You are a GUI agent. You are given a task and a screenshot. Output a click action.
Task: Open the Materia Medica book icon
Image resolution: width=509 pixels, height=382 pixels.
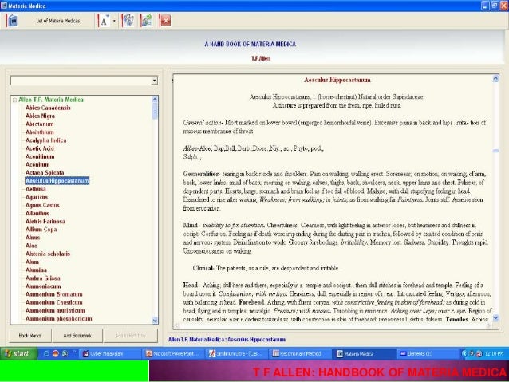tap(13, 21)
